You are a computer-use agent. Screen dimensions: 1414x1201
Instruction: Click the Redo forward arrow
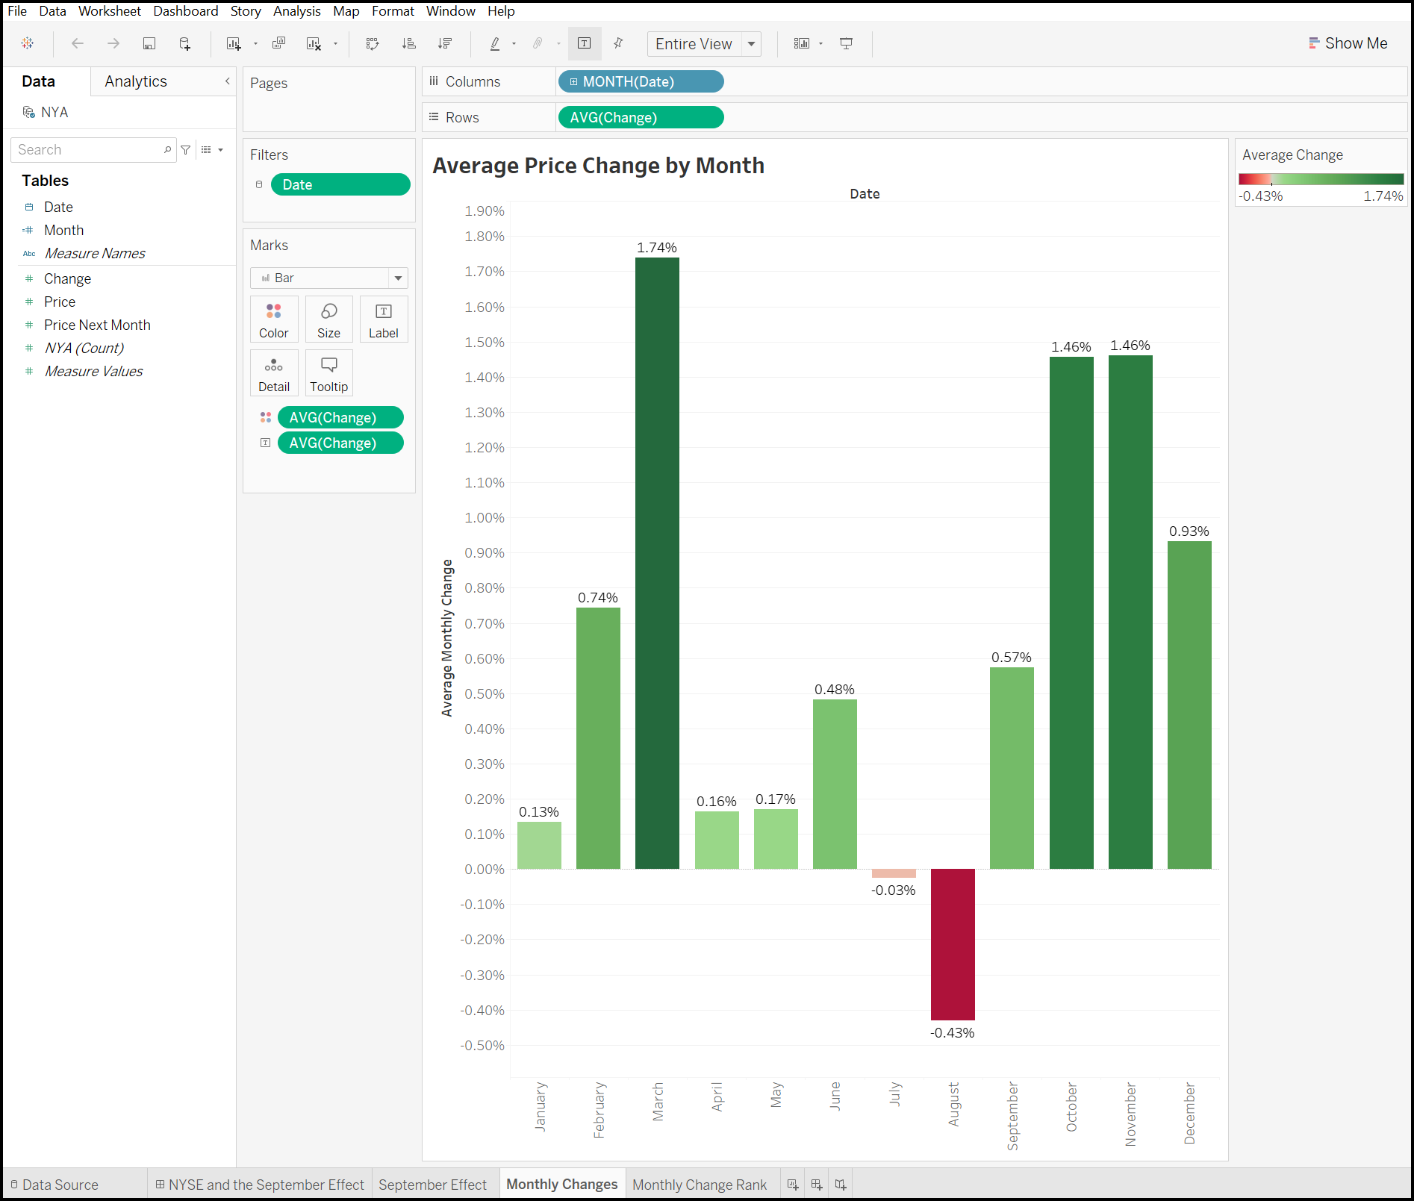point(113,43)
